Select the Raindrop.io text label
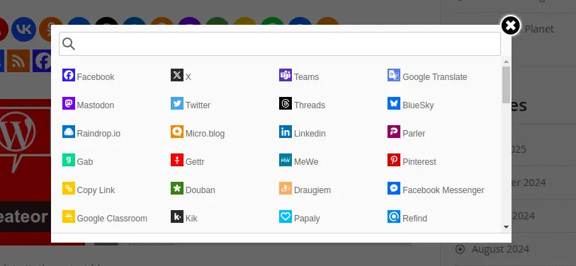The image size is (576, 266). [98, 134]
